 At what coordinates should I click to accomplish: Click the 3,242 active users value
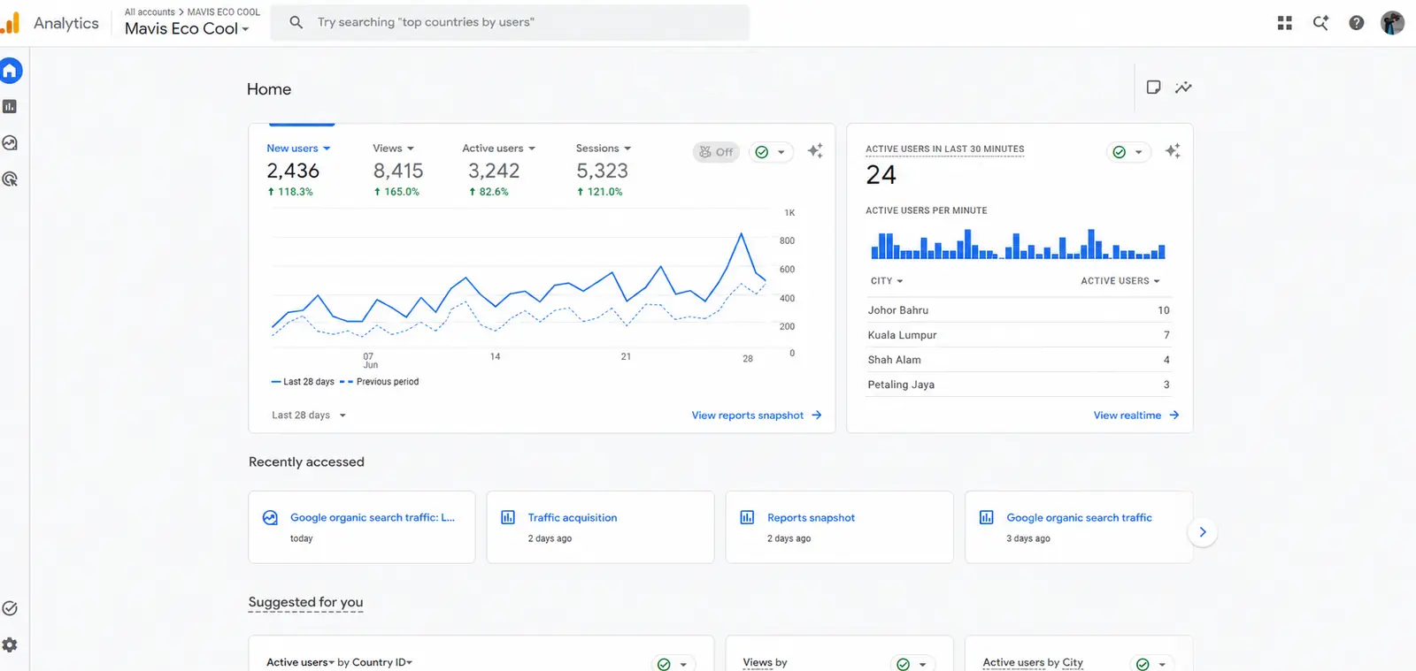click(494, 171)
